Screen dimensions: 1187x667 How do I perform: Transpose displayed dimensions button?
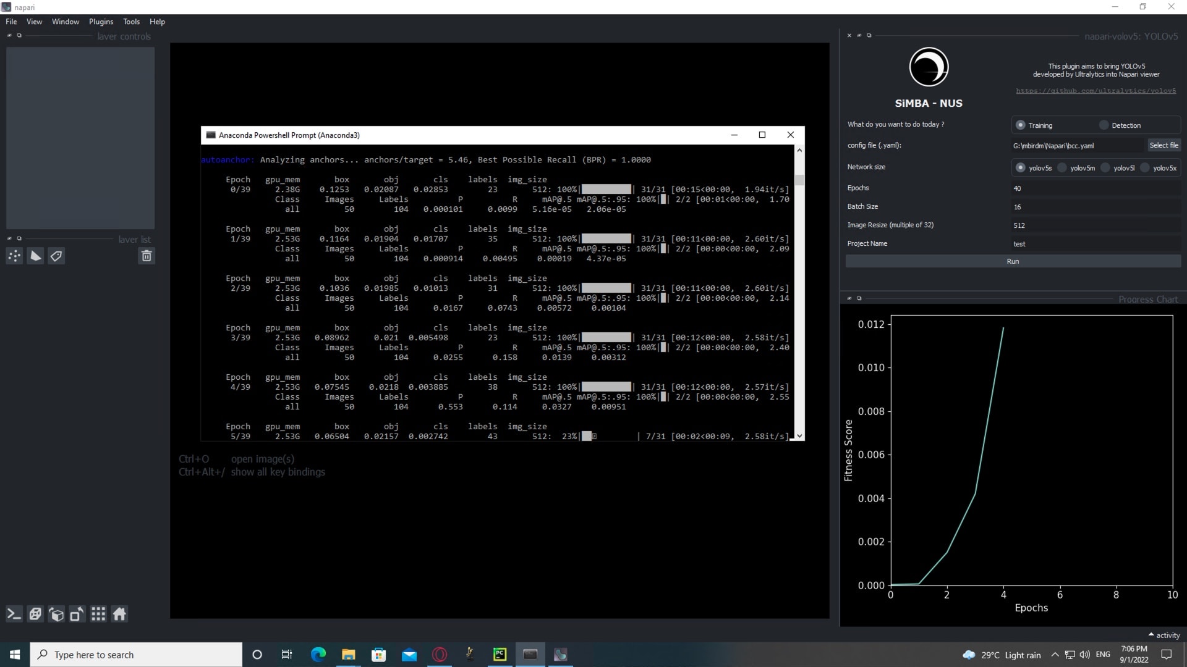pyautogui.click(x=77, y=614)
